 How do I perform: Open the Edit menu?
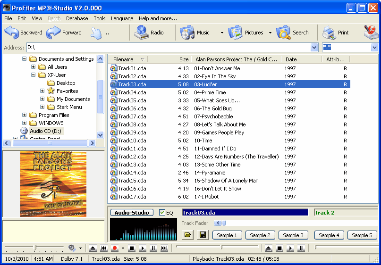tap(22, 18)
